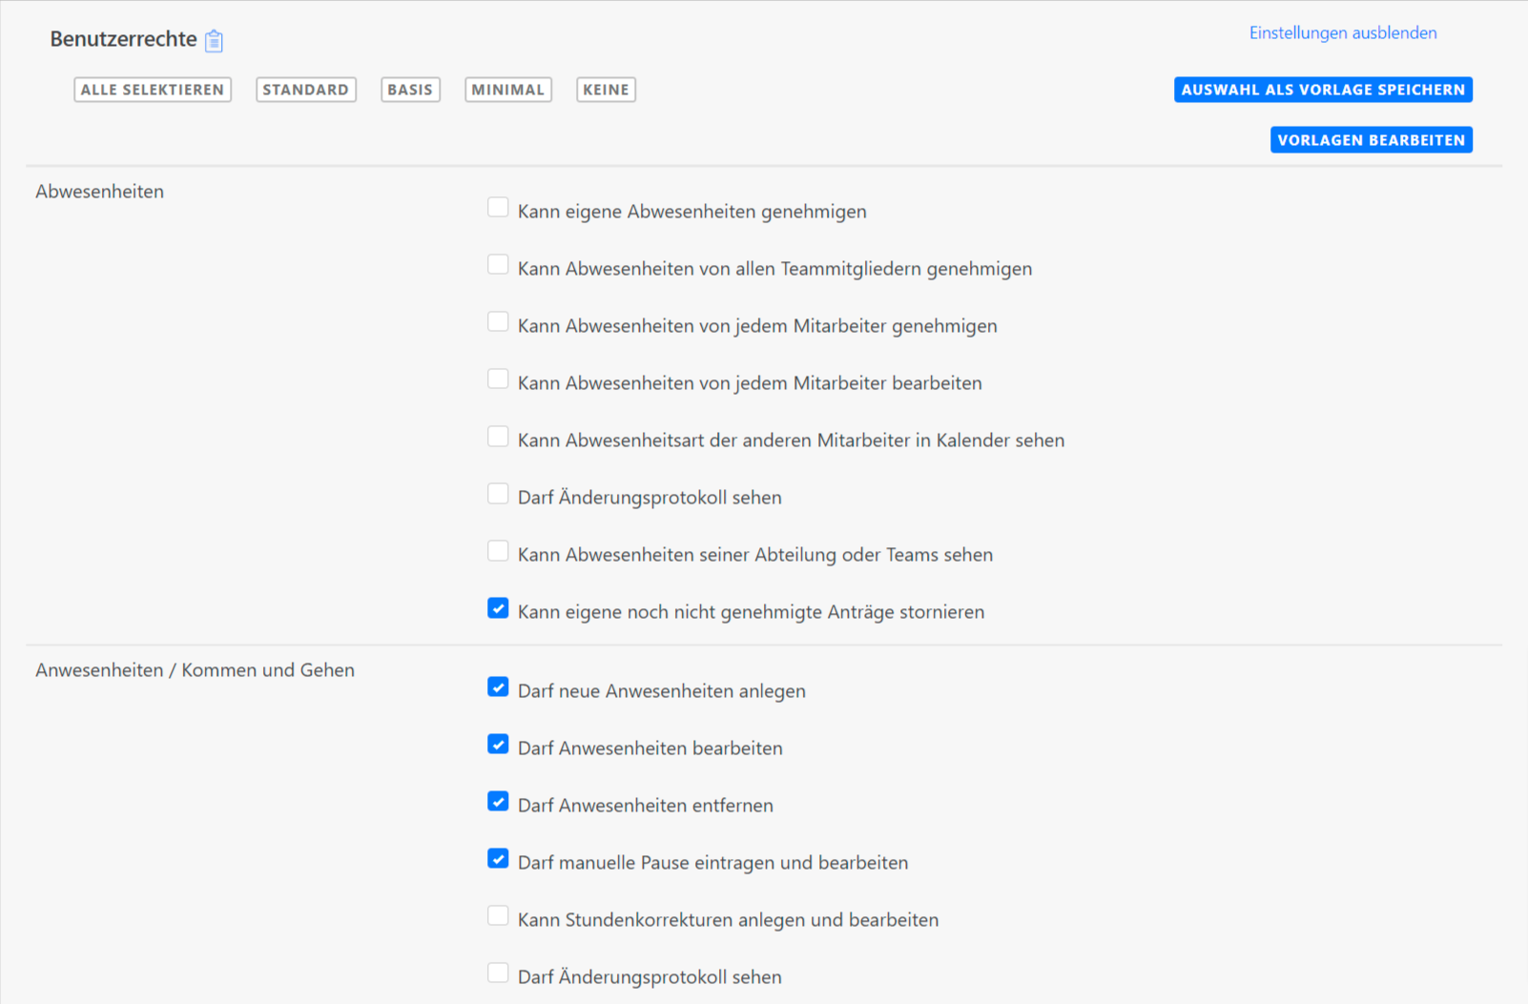This screenshot has height=1004, width=1528.
Task: Enable 'Kann eigene Abwesenheiten genehmigen' checkbox
Action: pyautogui.click(x=498, y=208)
